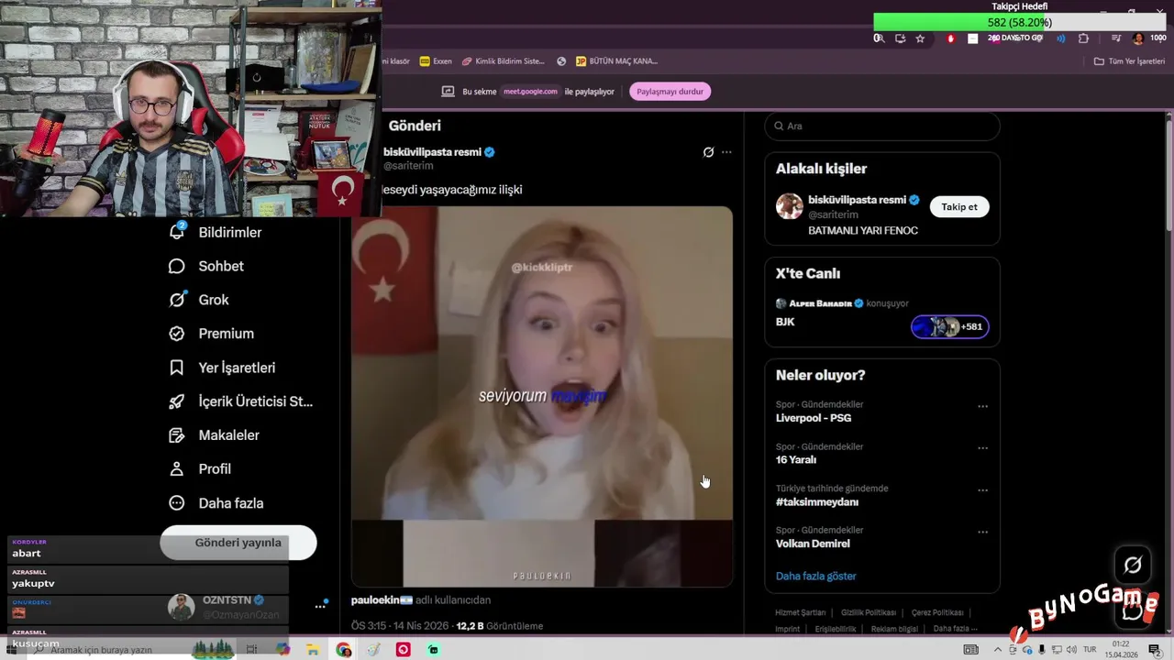Open Yer İşaretleri bookmark icon
The height and width of the screenshot is (660, 1174).
[x=177, y=368]
